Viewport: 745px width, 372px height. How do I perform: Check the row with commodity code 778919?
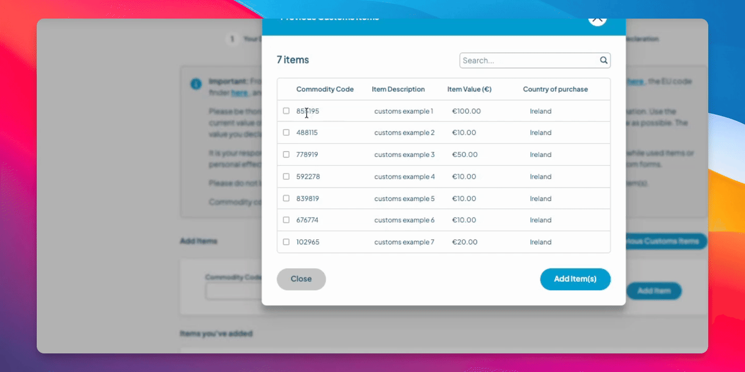click(286, 154)
